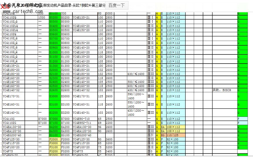Click the 百度一下 search button
Viewport: 253px width, 157px height.
(x=117, y=6)
